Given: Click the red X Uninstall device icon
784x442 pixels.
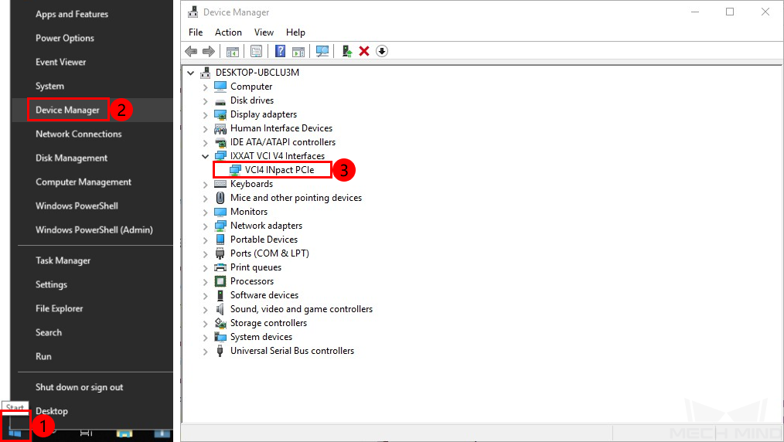Looking at the screenshot, I should [364, 51].
